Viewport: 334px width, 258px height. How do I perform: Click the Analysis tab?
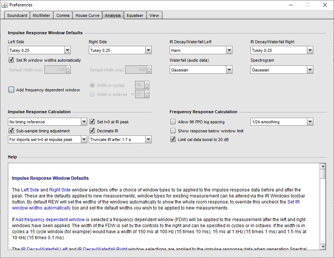(113, 15)
